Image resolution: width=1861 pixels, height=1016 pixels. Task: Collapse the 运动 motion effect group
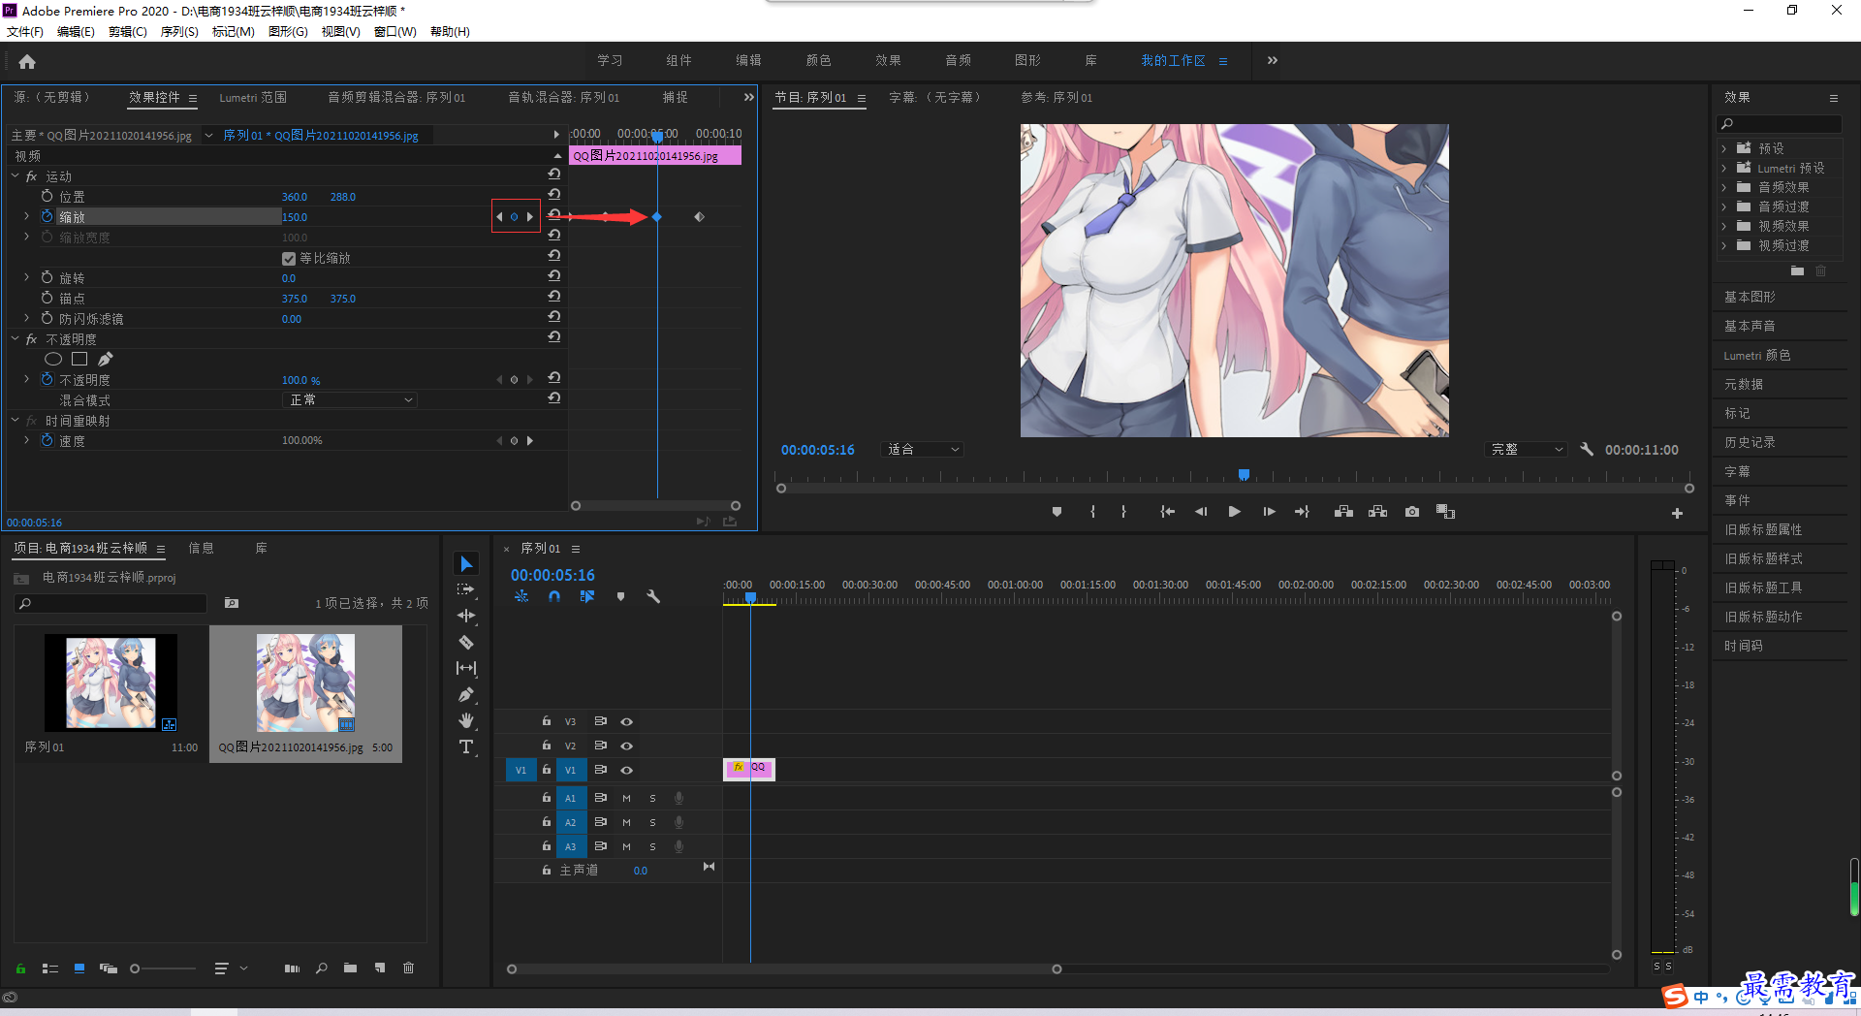15,175
